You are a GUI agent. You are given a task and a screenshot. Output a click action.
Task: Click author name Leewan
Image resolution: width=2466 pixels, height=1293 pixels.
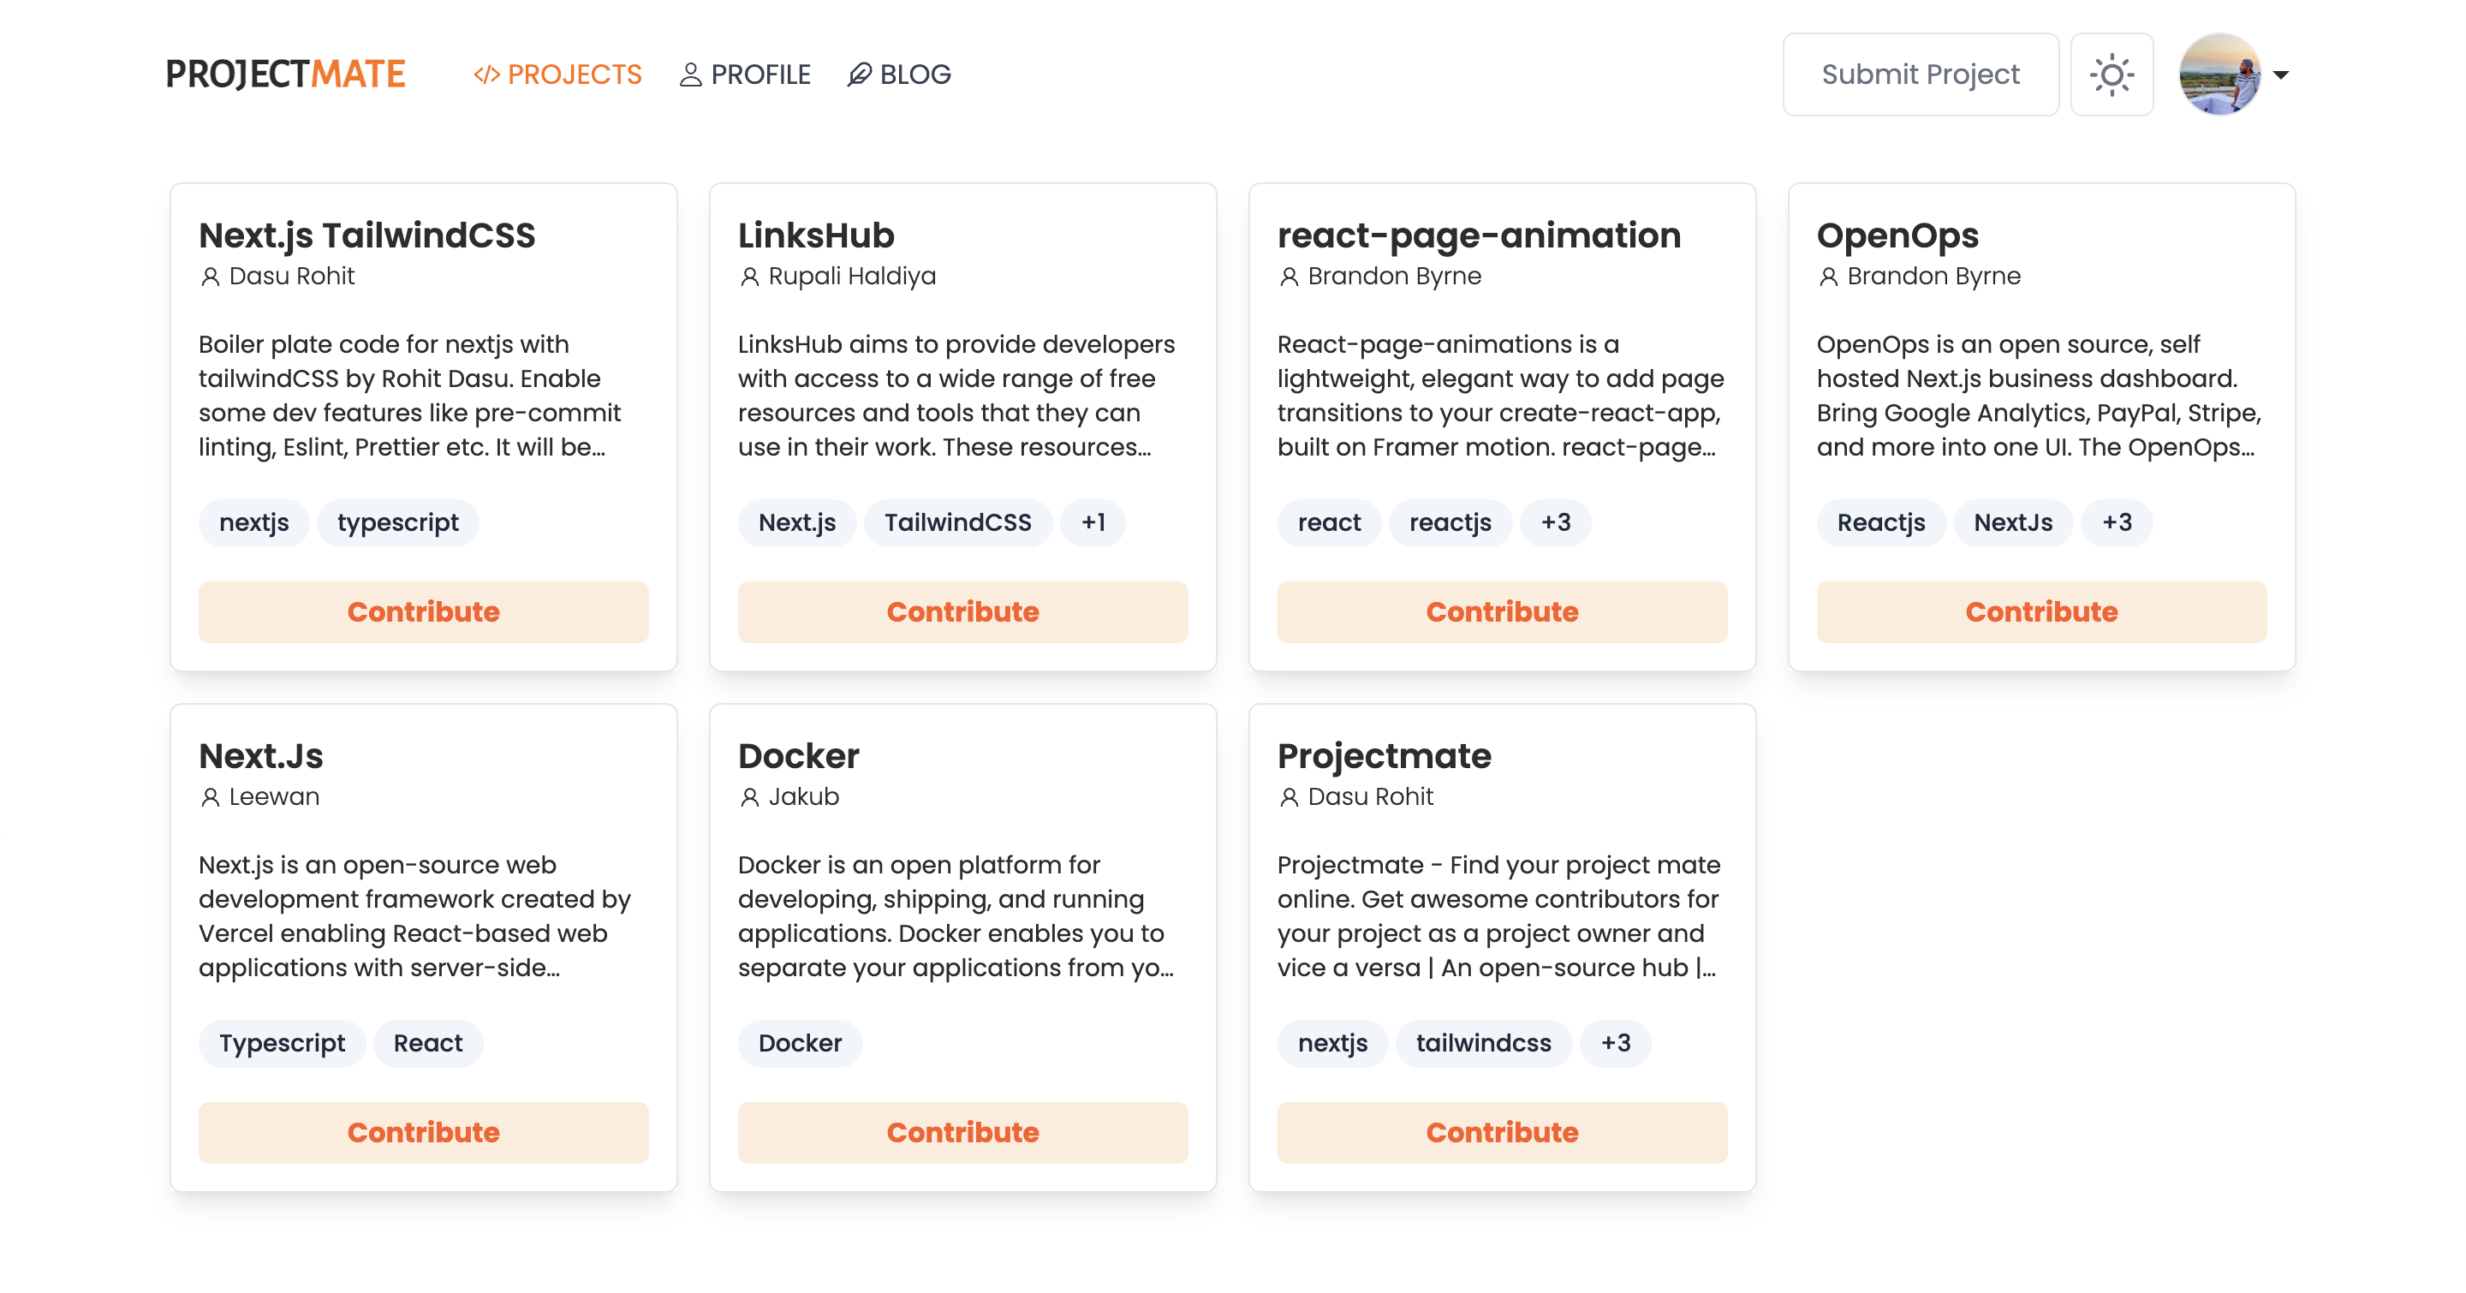tap(274, 797)
